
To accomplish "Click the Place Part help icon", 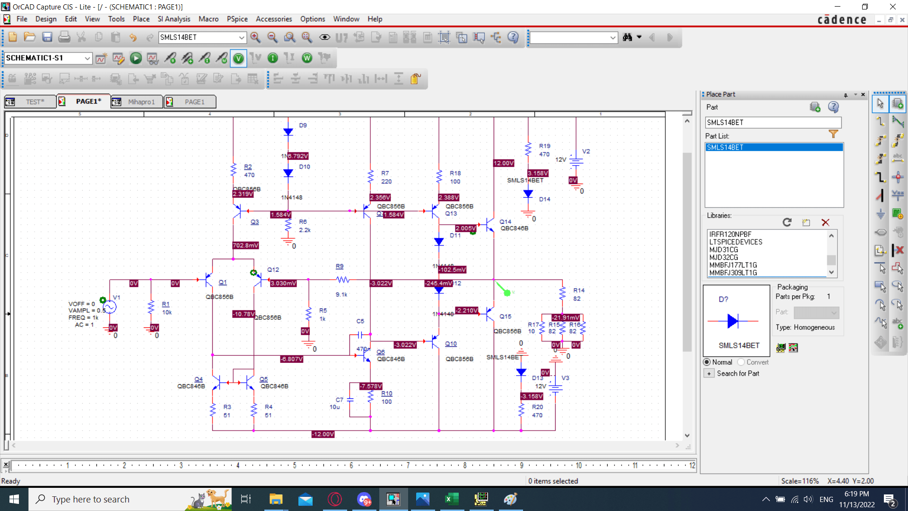I will pos(833,107).
